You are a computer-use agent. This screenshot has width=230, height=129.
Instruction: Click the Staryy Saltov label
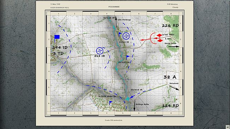[x=170, y=43]
